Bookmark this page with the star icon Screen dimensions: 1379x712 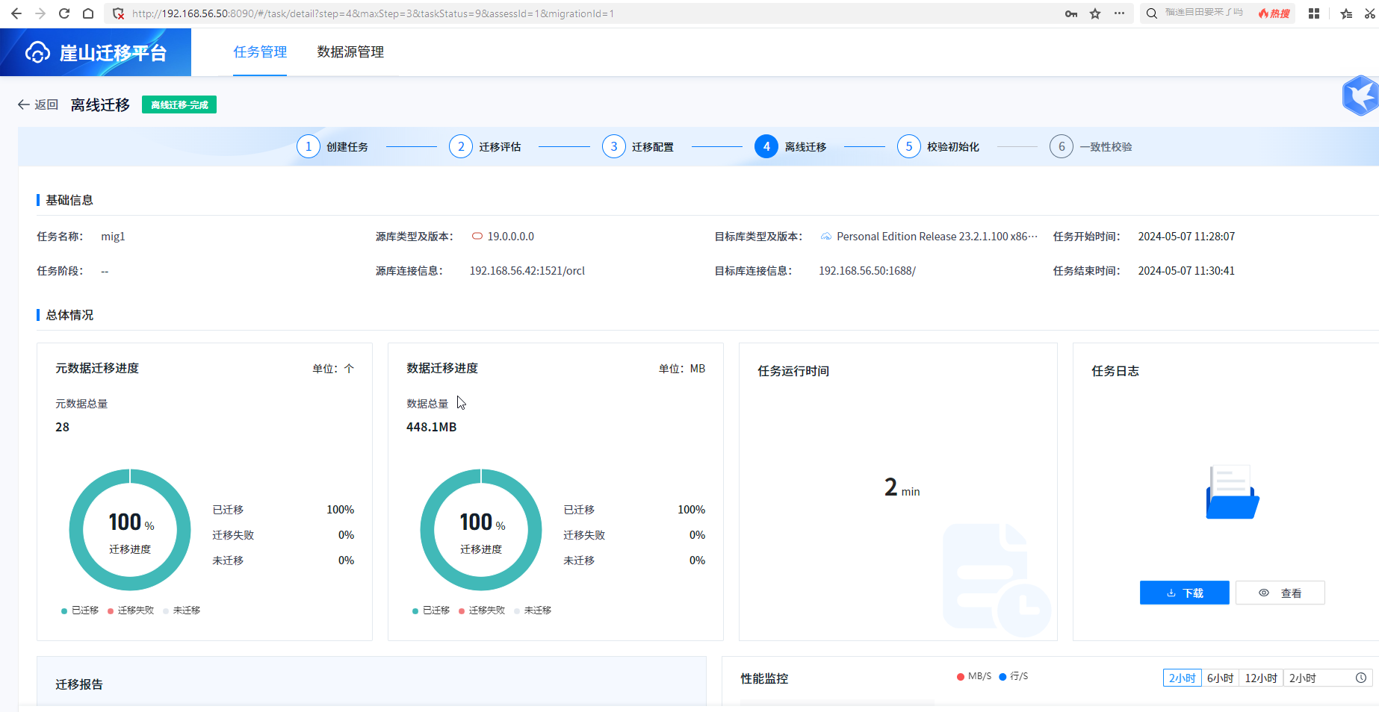pos(1095,13)
